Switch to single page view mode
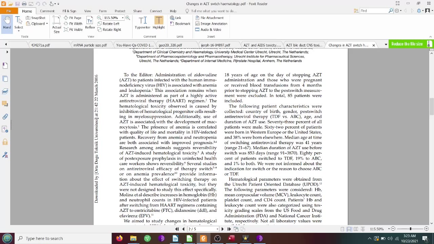Image resolution: width=434 pixels, height=244 pixels. pyautogui.click(x=342, y=229)
